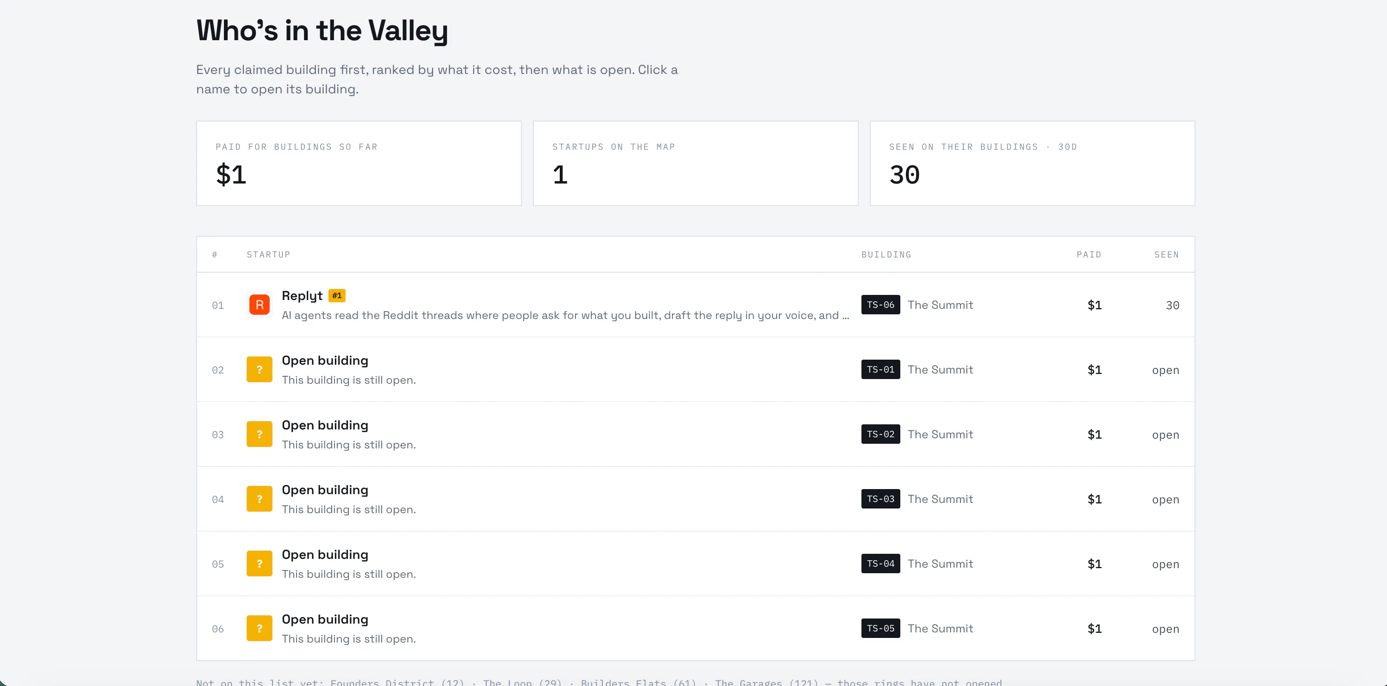Open the Open building name in row 03
This screenshot has height=686, width=1387.
[325, 425]
